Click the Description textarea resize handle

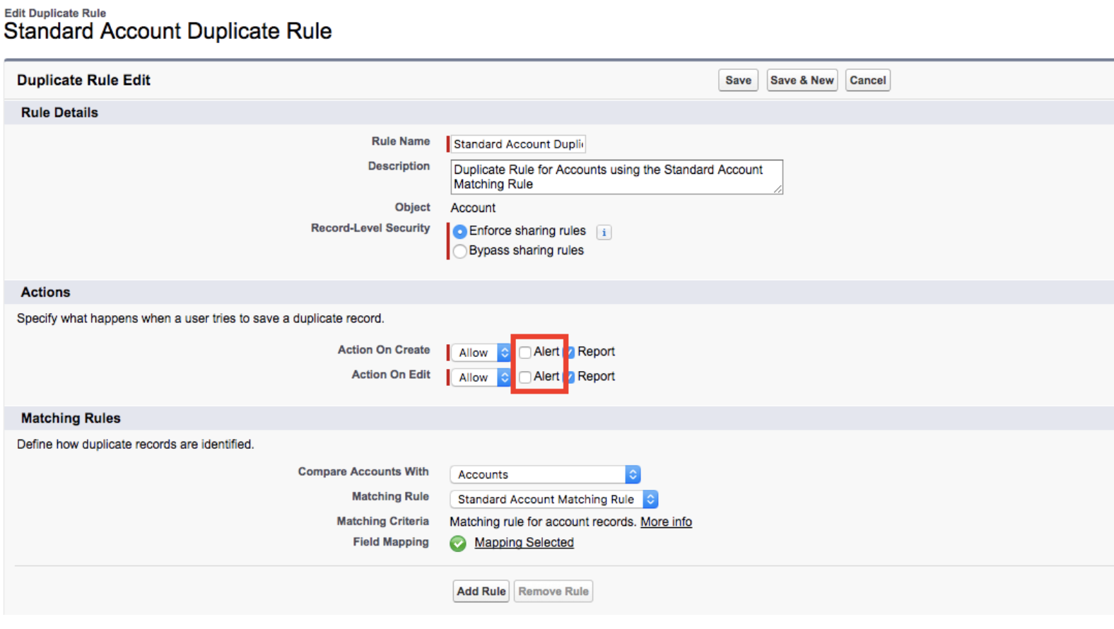click(x=778, y=189)
